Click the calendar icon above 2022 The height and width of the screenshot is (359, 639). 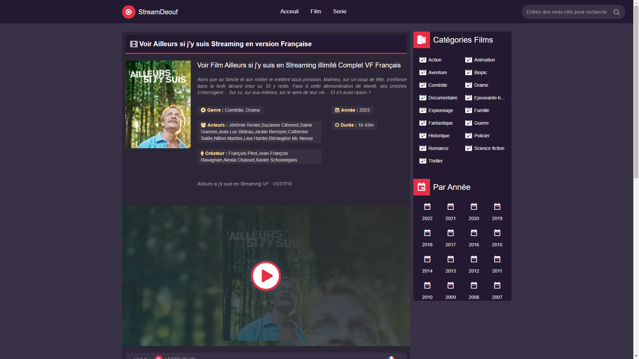click(427, 207)
